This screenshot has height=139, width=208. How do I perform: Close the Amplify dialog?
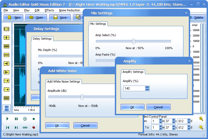tap(189, 61)
